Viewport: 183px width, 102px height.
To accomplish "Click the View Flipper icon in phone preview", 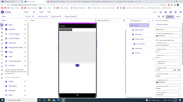I will click(x=77, y=65).
